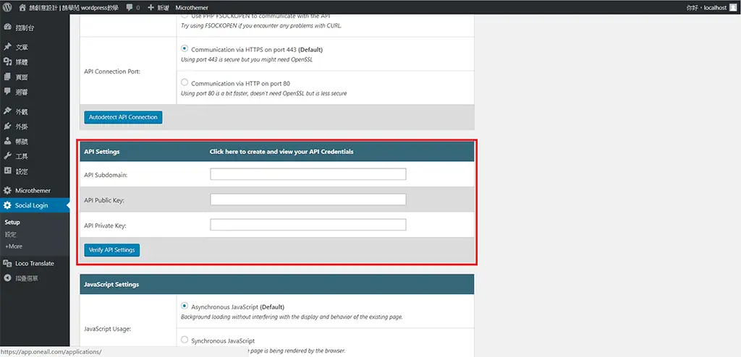This screenshot has height=357, width=741.
Task: Select the Asynchronous JavaScript radio option
Action: pos(185,306)
